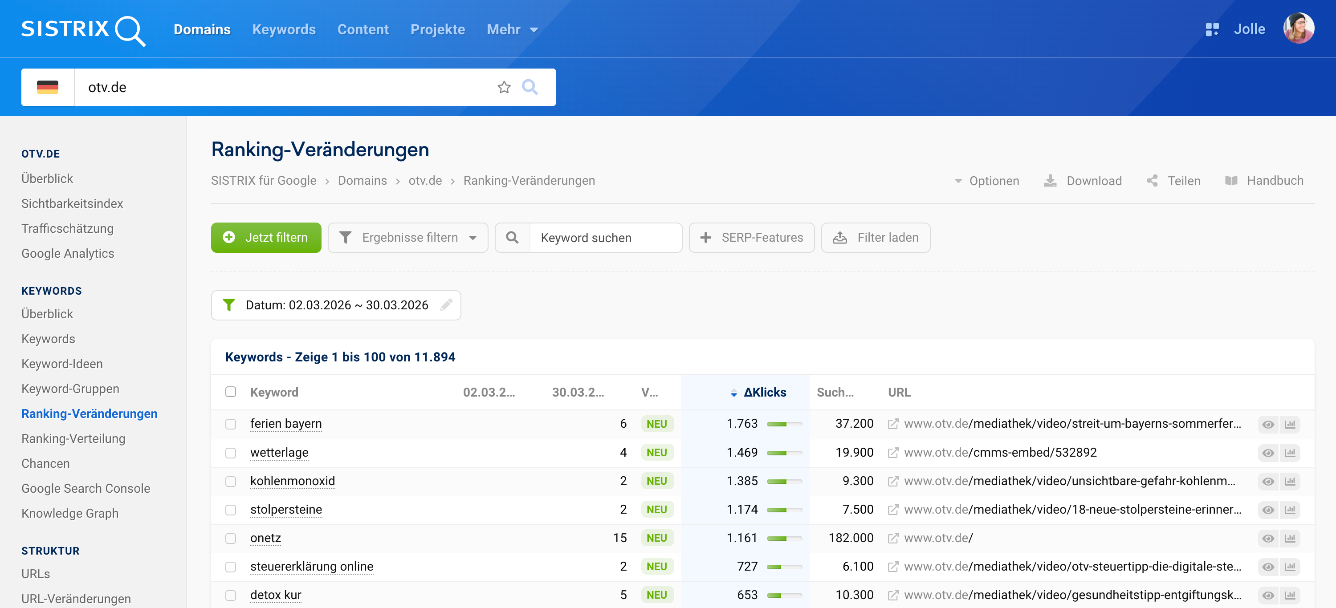Click the blue magnifier search icon
Image resolution: width=1336 pixels, height=608 pixels.
tap(530, 87)
